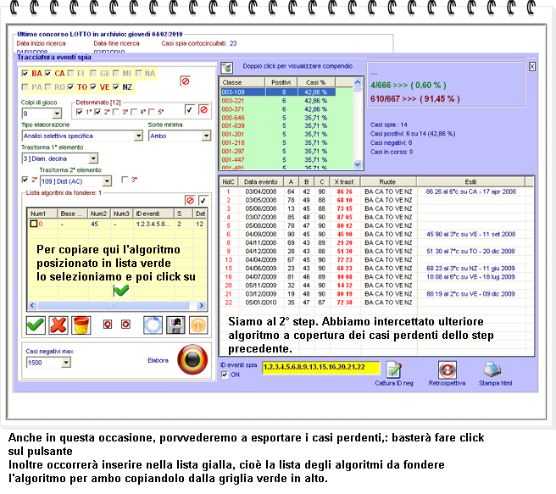Open the Tipo elaborazione dropdown

click(138, 136)
